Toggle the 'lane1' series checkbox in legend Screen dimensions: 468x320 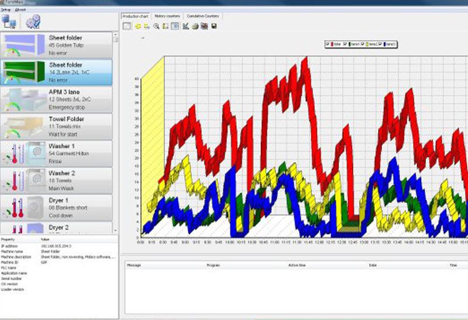(x=346, y=44)
